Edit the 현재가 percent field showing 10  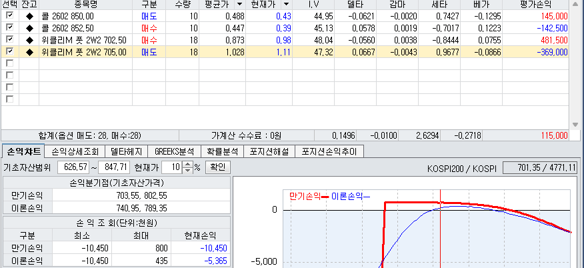pos(173,167)
